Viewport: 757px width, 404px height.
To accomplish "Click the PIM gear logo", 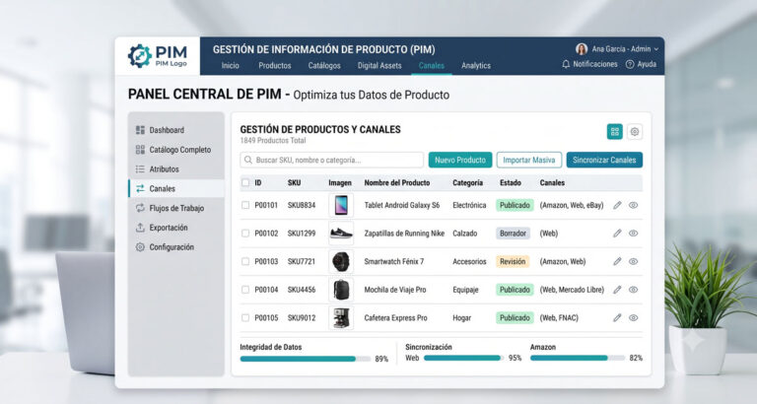I will 140,56.
